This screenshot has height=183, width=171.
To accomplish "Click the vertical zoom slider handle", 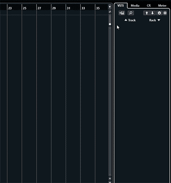I will pos(110,24).
